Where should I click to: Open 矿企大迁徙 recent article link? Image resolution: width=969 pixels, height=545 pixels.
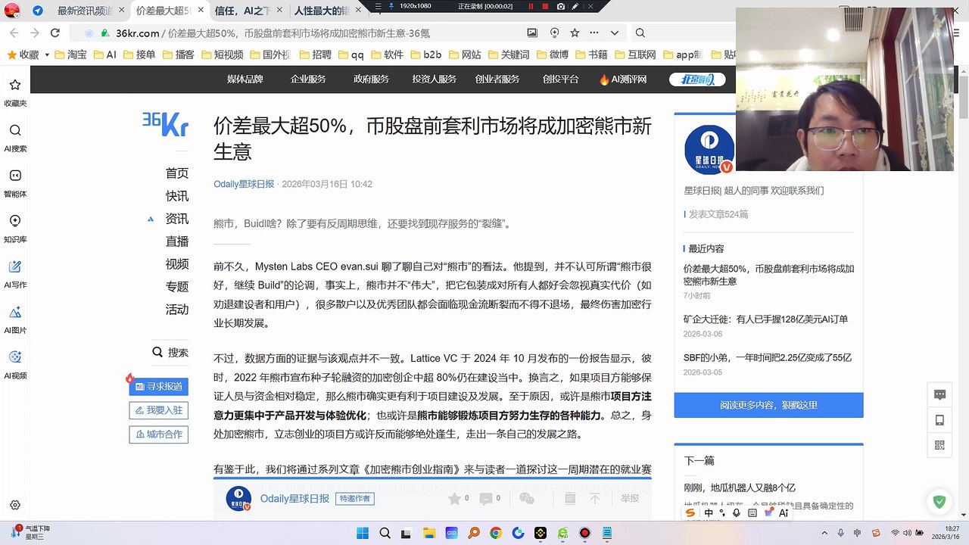765,319
